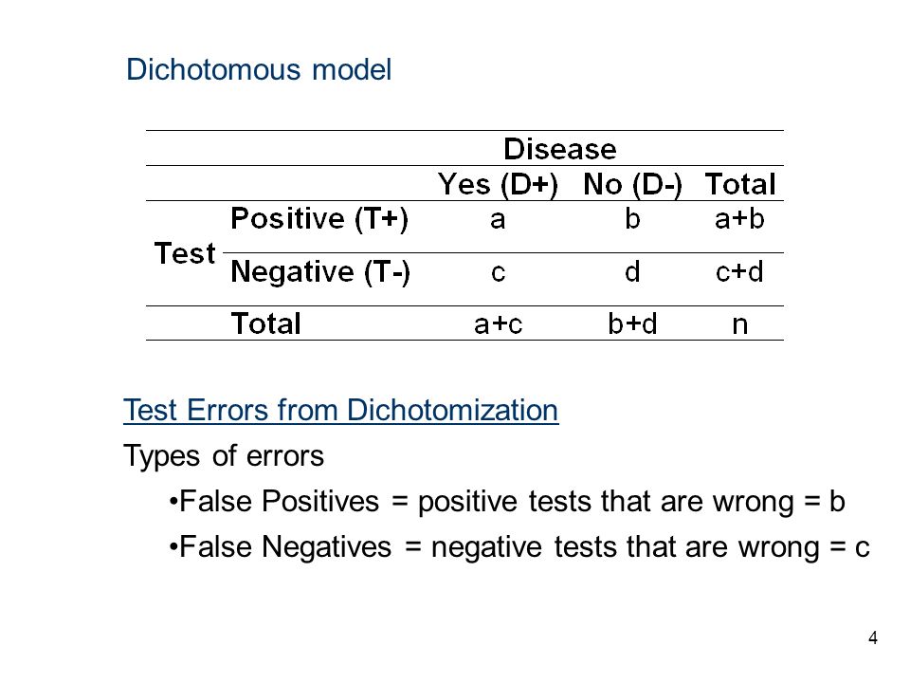Click the b+d column total cell
Viewport: 910px width, 683px height.
click(632, 323)
